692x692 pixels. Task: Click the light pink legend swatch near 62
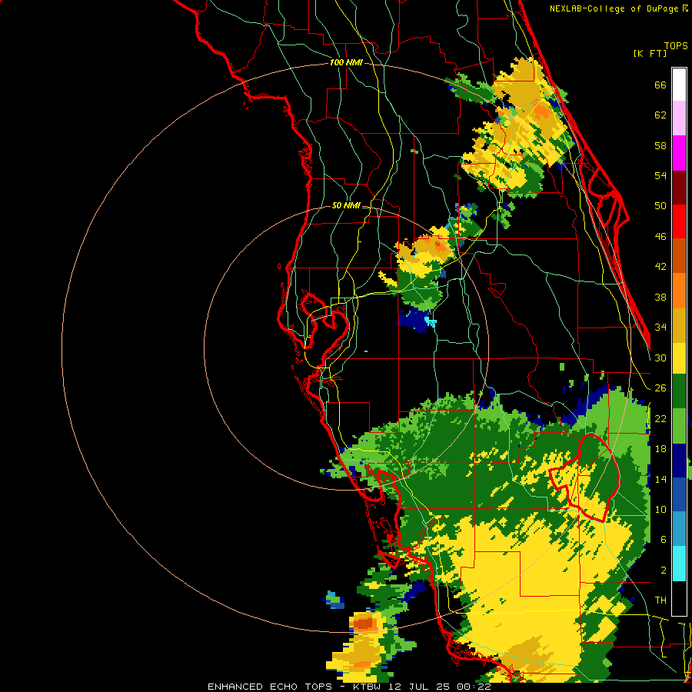679,118
